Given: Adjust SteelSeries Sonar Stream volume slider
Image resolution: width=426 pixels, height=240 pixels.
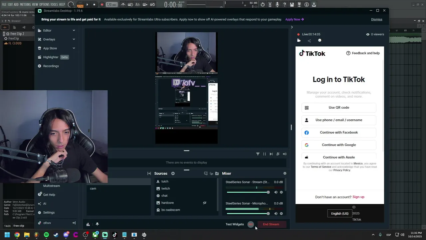Looking at the screenshot, I should click(248, 192).
